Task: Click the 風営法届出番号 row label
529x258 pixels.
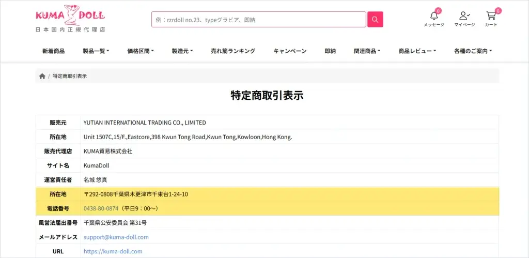Action: [58, 223]
